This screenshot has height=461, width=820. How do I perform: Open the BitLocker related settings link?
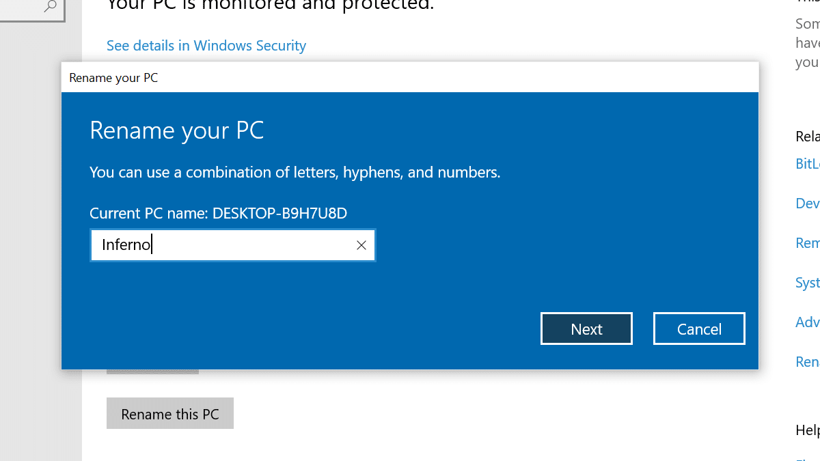coord(807,164)
